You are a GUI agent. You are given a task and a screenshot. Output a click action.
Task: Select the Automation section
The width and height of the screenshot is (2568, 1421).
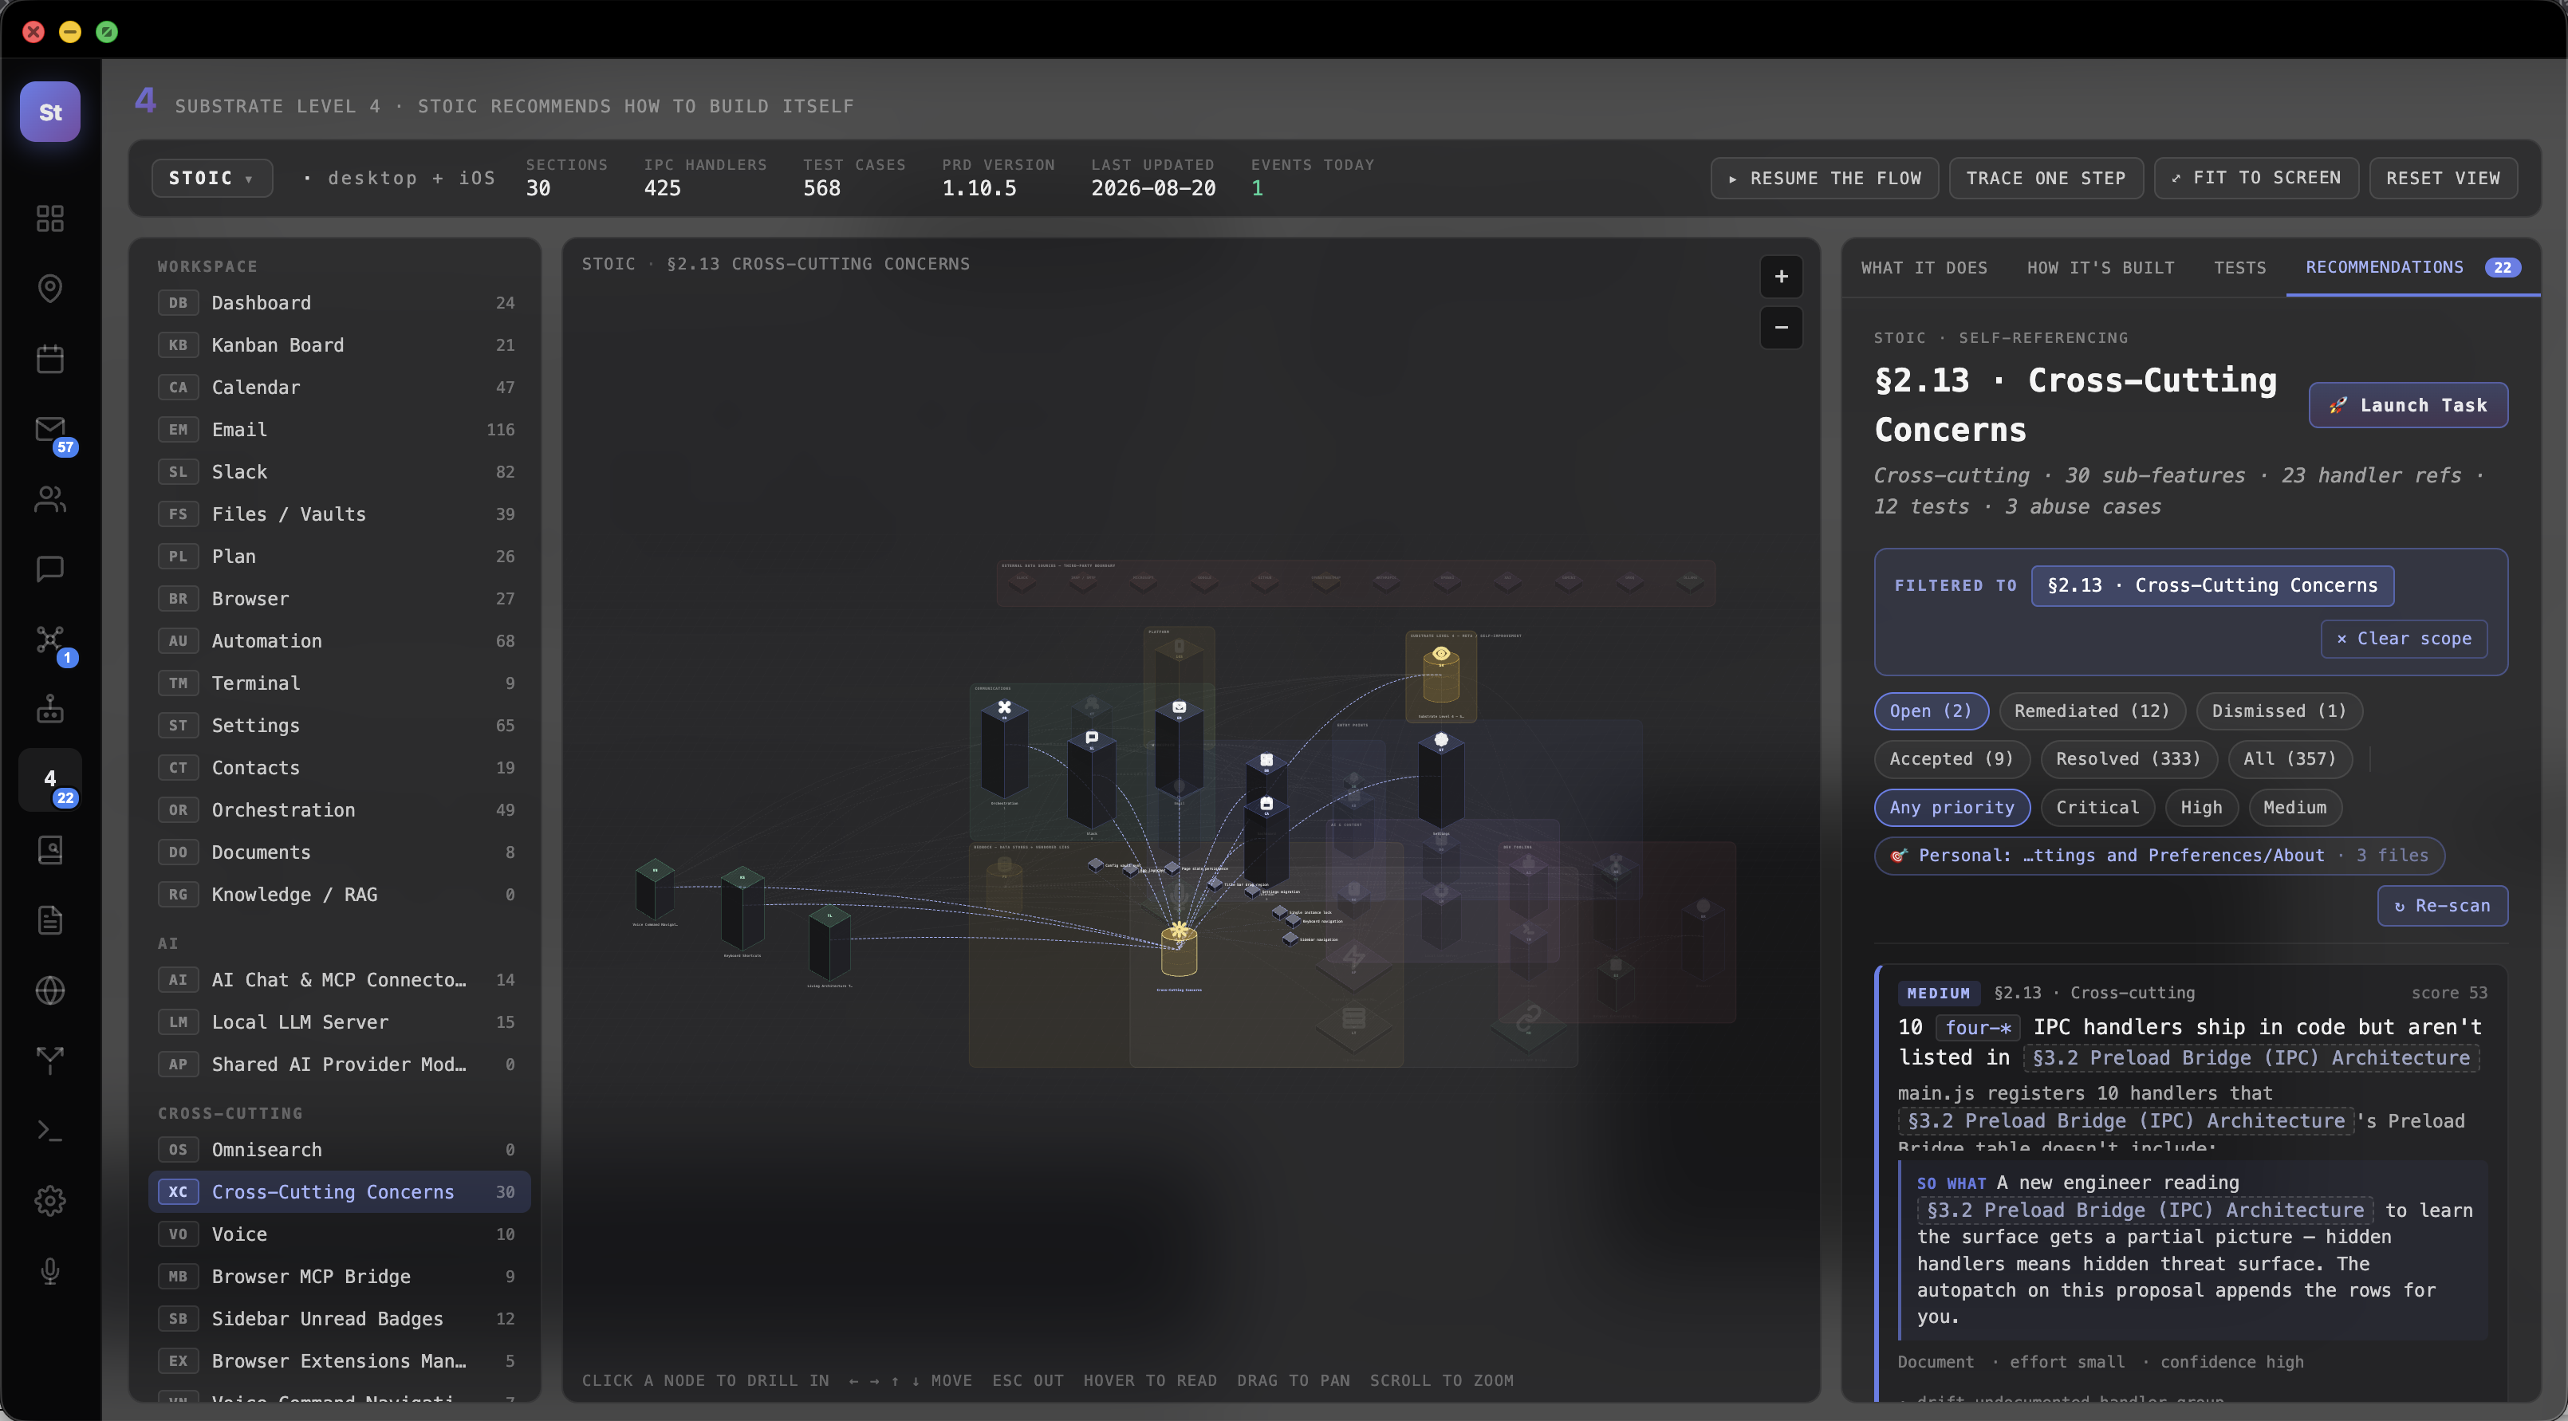pos(339,641)
